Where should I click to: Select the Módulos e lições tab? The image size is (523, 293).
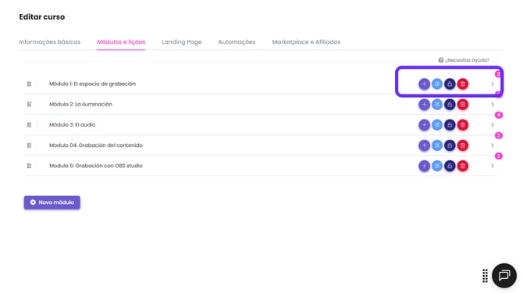click(121, 42)
